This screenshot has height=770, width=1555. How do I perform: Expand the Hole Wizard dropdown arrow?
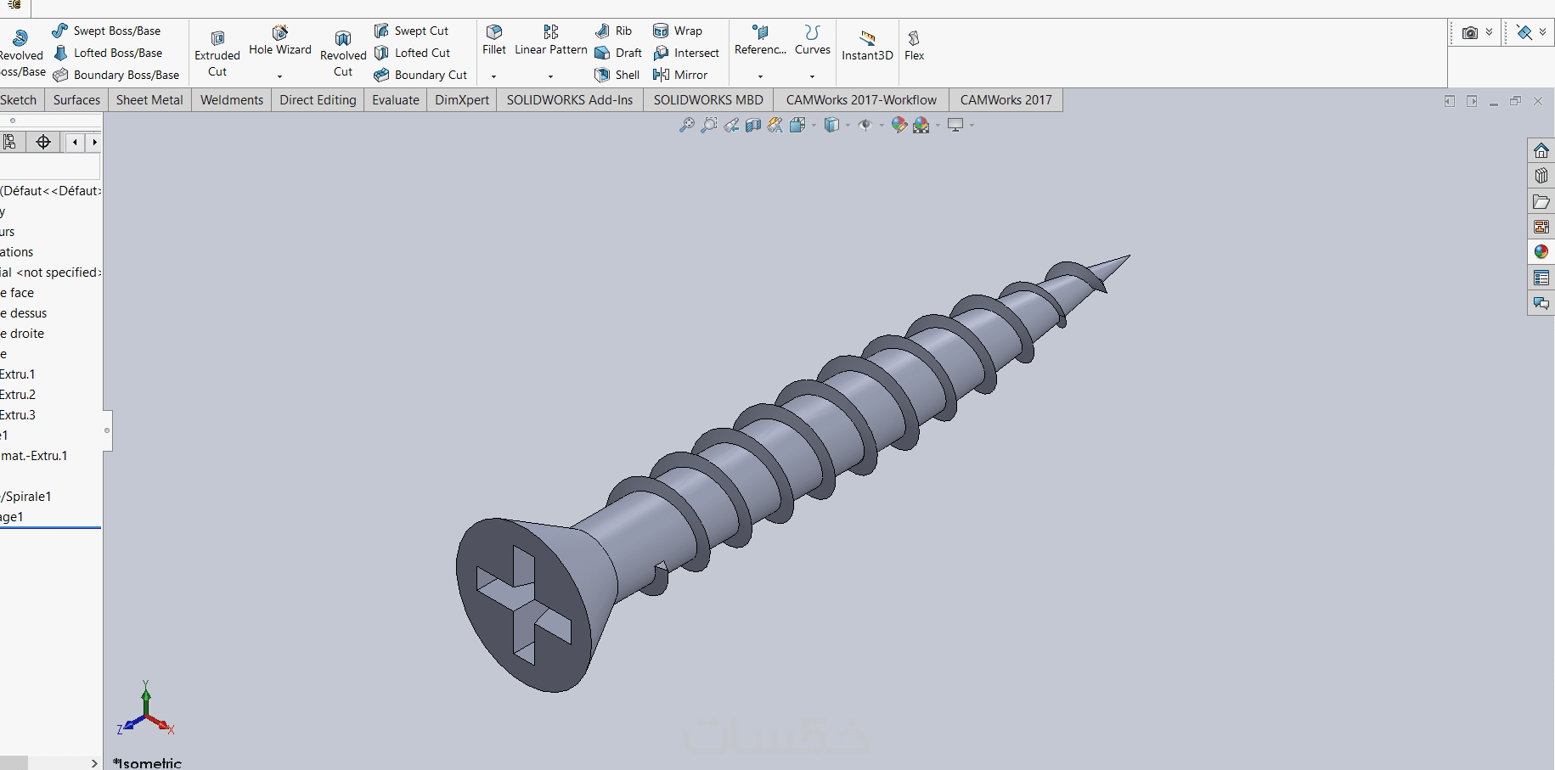[x=279, y=76]
